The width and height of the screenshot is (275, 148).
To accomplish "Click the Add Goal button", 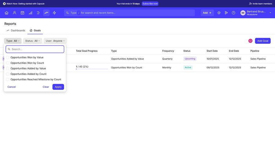I will 262,41.
